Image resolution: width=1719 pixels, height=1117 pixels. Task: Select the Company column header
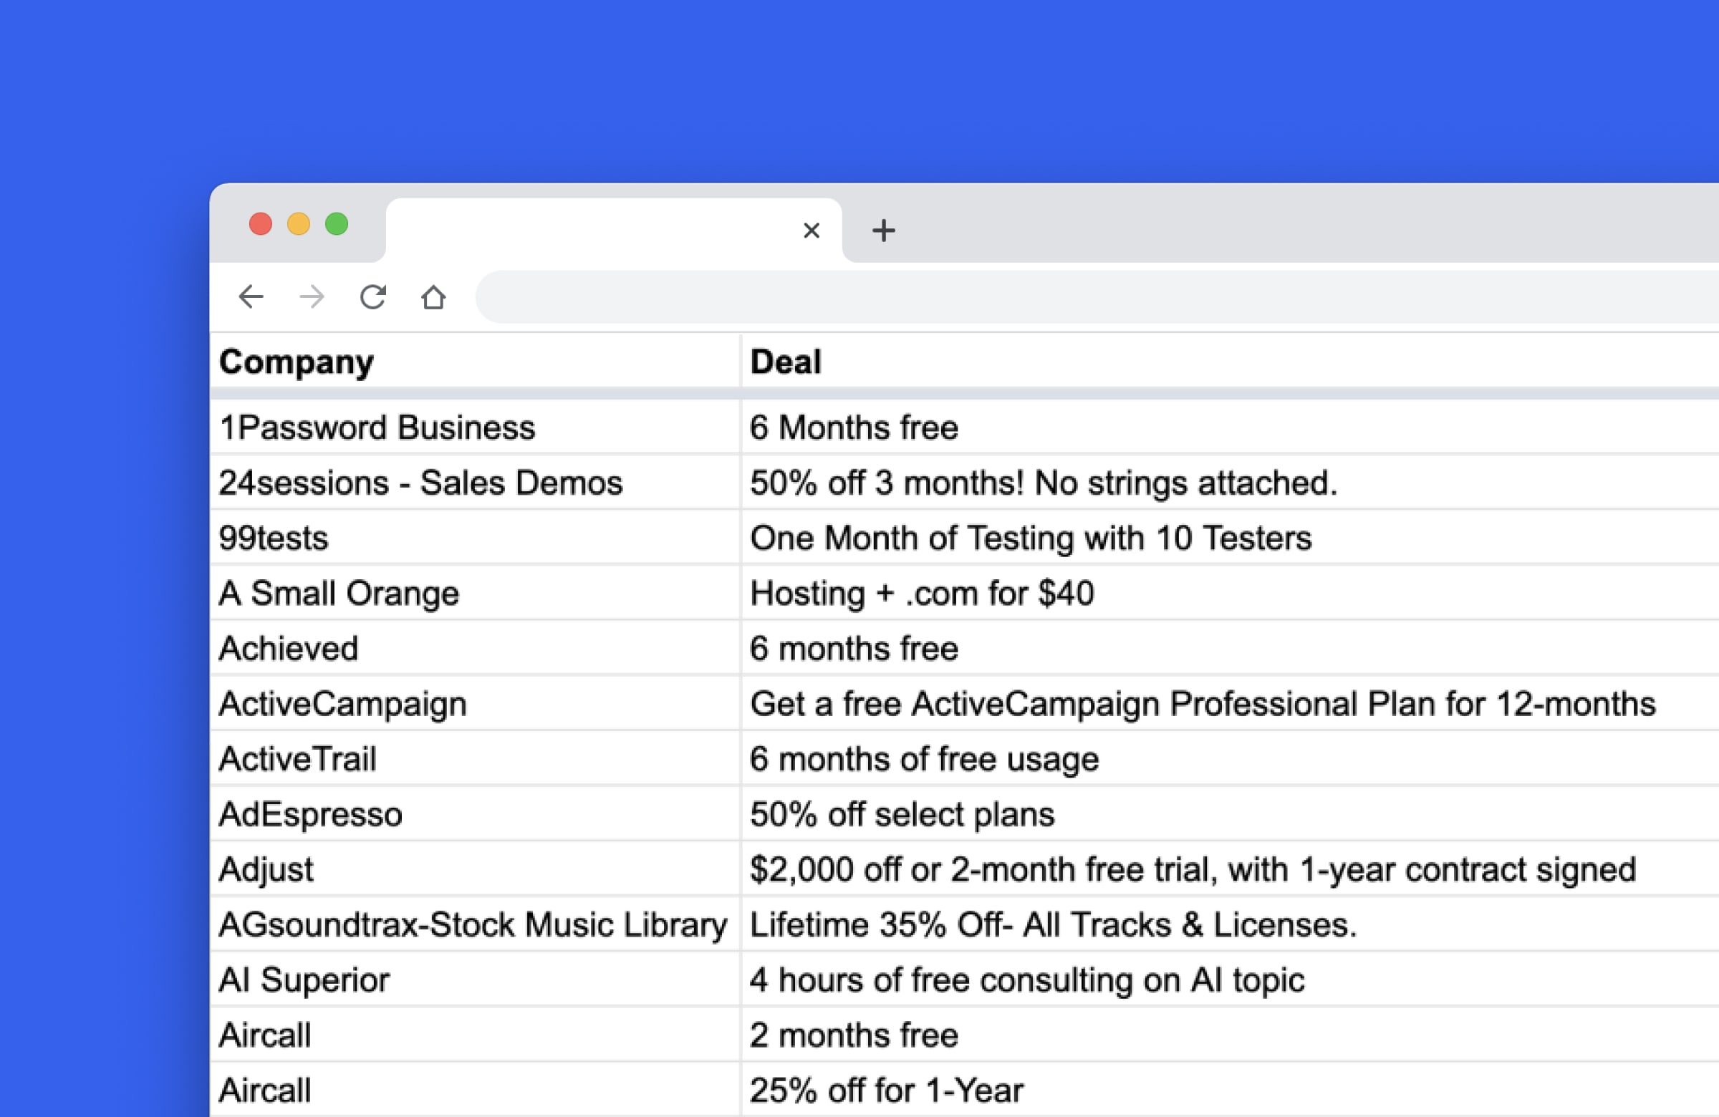[296, 362]
